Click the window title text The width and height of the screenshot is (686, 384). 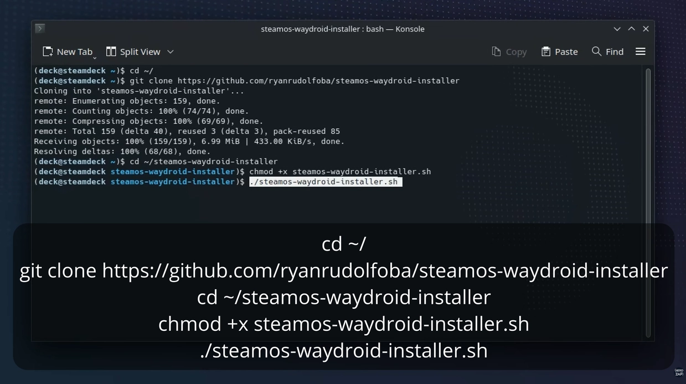click(x=342, y=29)
